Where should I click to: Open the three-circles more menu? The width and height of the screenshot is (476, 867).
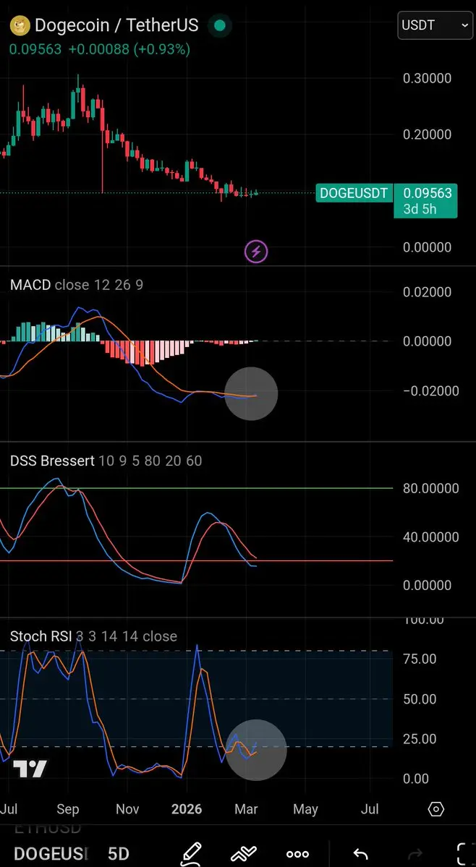pyautogui.click(x=297, y=854)
